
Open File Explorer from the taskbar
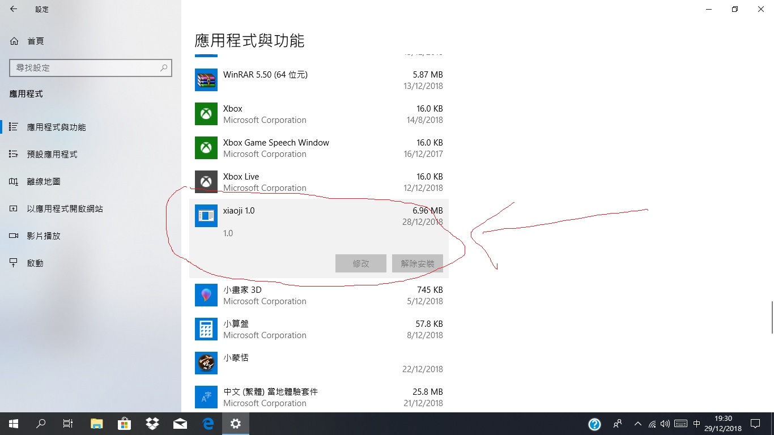[97, 424]
